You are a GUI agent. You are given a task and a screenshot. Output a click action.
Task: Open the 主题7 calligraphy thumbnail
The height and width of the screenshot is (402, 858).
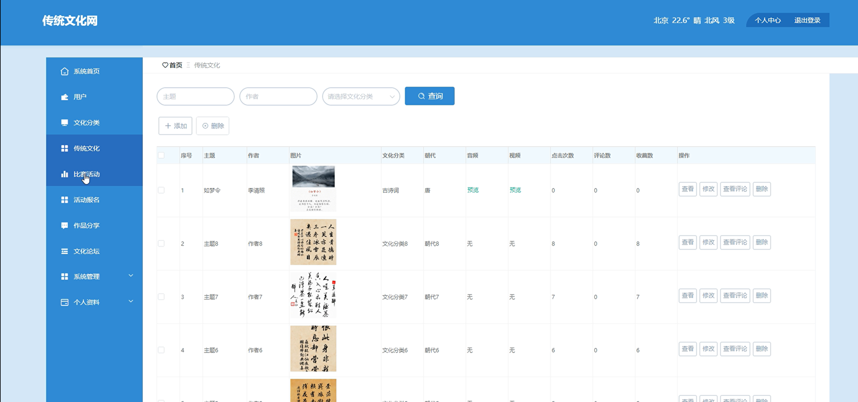click(x=313, y=295)
